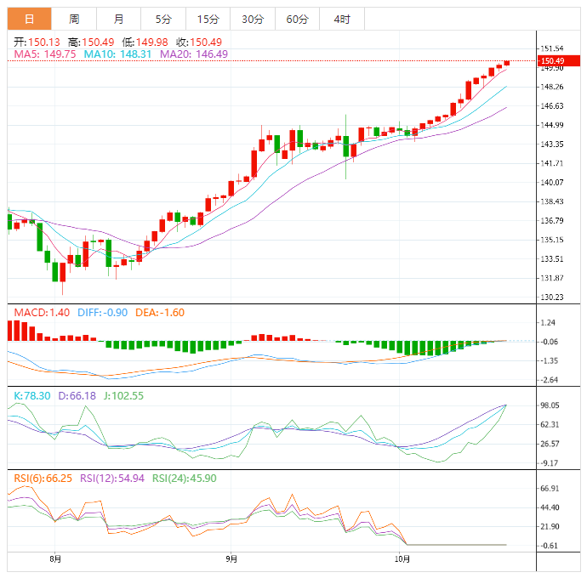Click the red 150.49 current price tag
587x578 pixels.
pyautogui.click(x=559, y=60)
